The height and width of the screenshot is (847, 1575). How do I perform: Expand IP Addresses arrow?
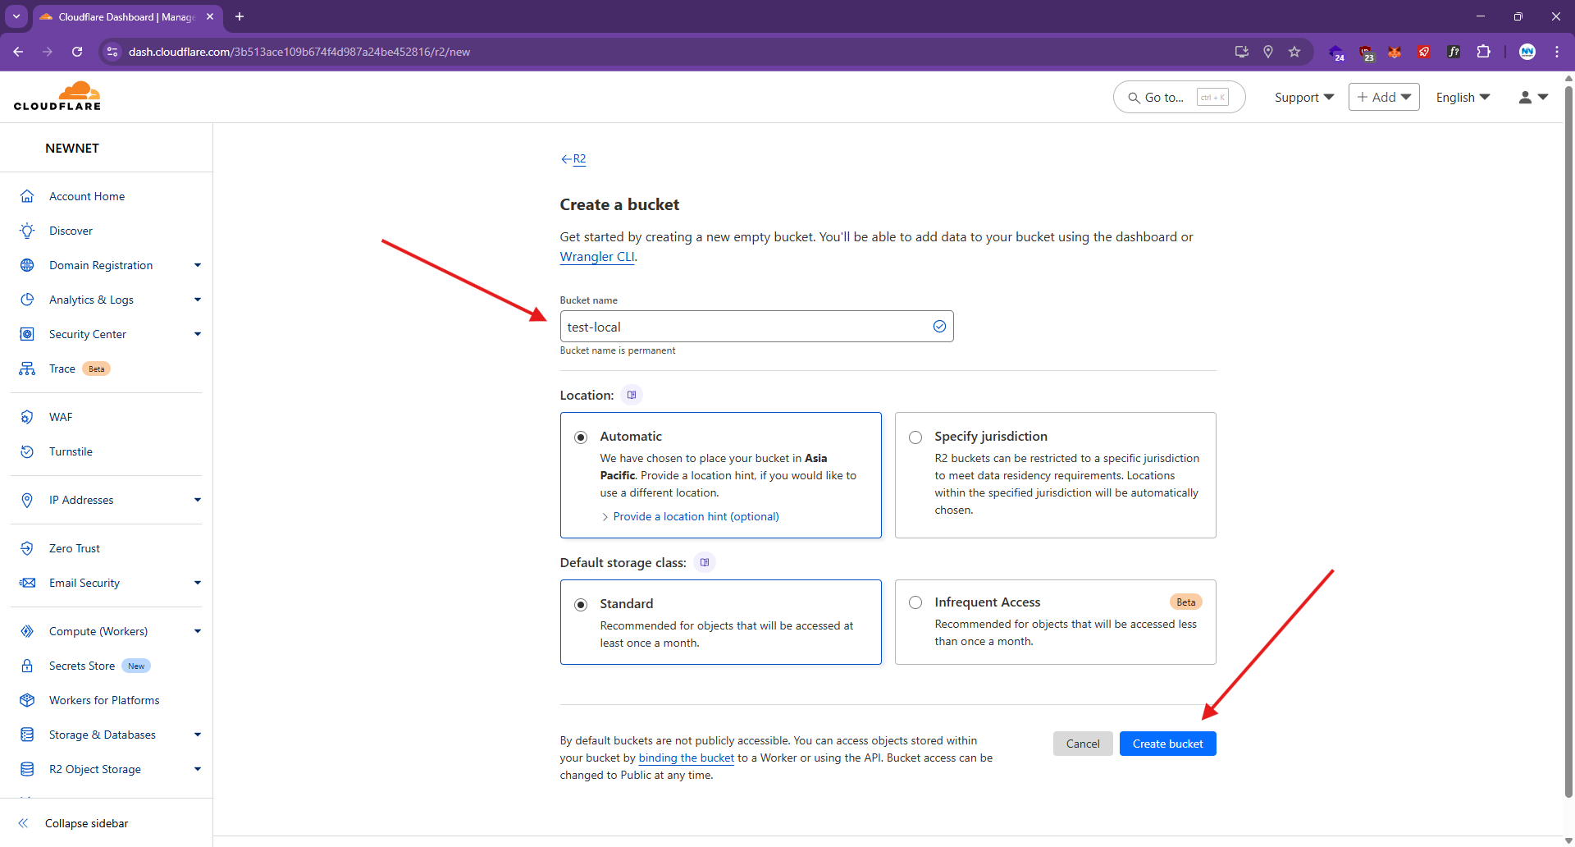(198, 500)
